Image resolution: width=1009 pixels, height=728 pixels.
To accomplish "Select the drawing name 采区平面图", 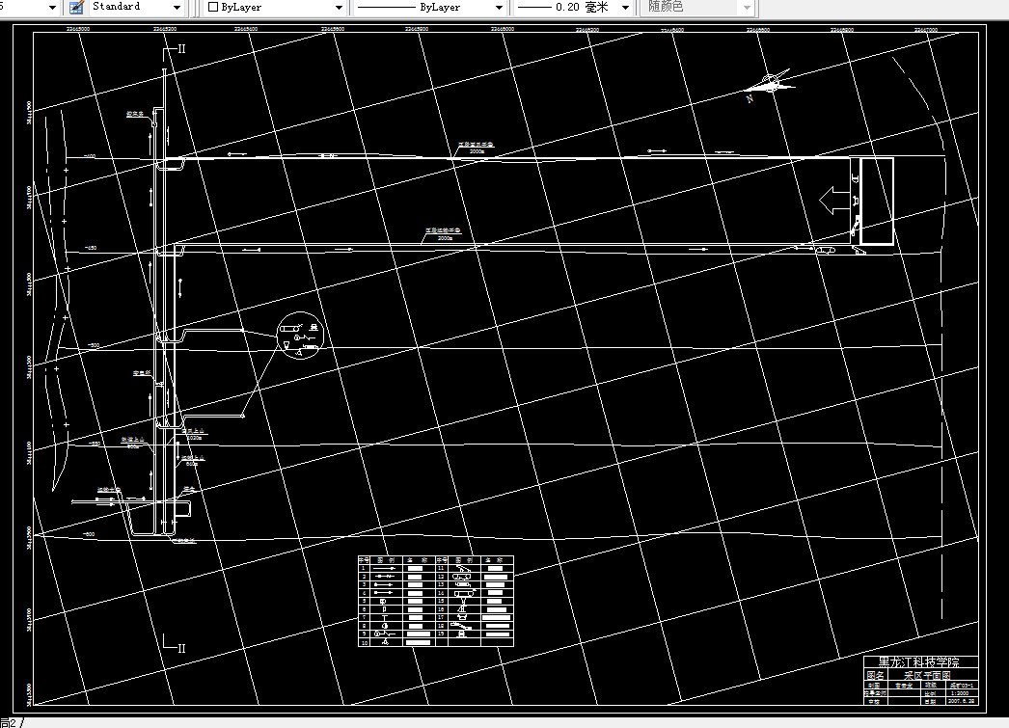I will click(x=927, y=675).
